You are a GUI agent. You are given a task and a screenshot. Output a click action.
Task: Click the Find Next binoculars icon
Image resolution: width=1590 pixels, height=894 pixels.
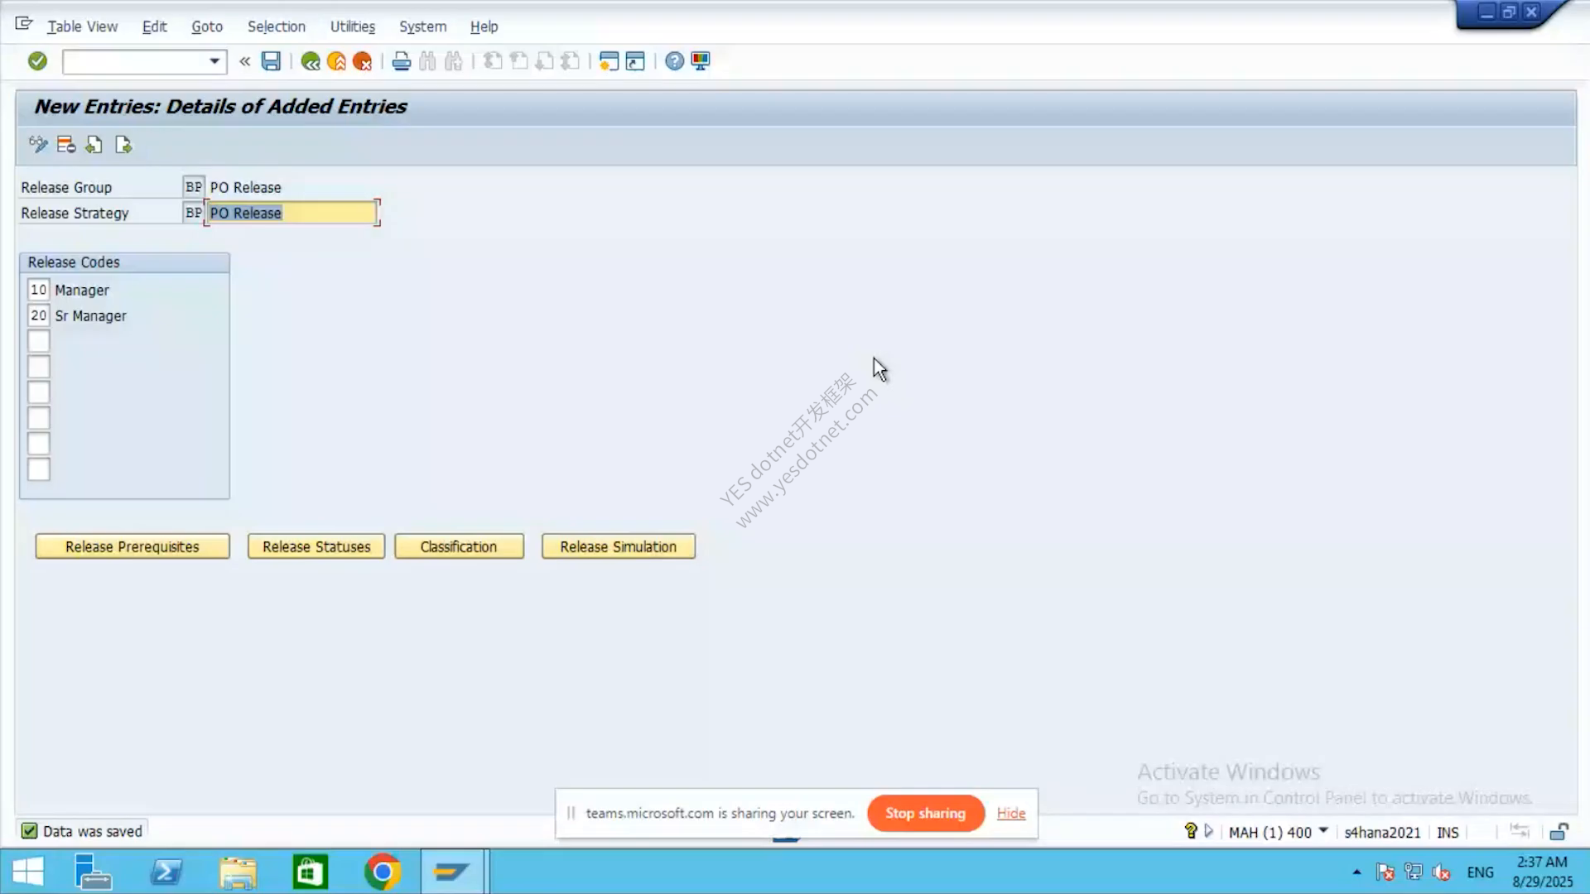[453, 61]
